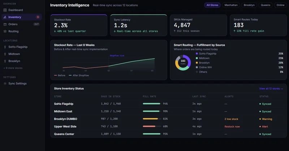289x151 pixels.
Task: Click the Smart Routes Today 183 card
Action: [258, 25]
